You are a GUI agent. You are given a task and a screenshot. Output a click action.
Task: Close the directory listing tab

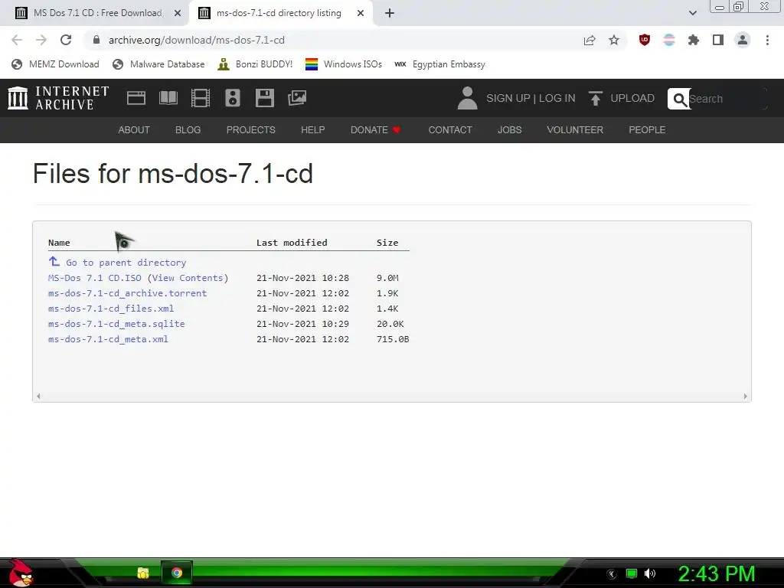(x=361, y=13)
